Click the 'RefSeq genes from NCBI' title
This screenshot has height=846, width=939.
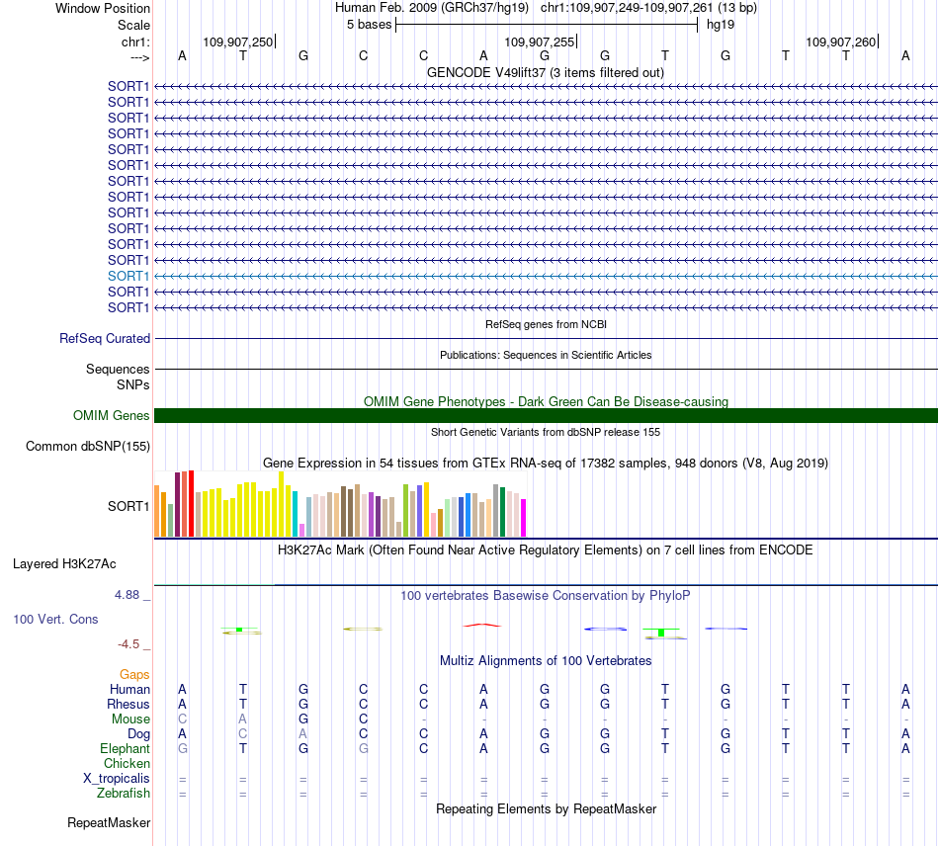point(546,324)
